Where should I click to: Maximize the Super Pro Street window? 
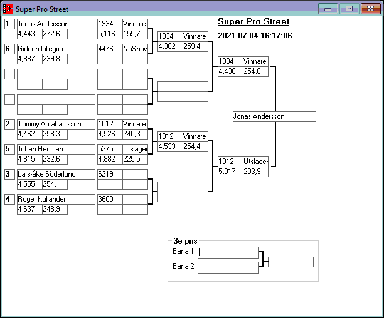tap(348, 9)
